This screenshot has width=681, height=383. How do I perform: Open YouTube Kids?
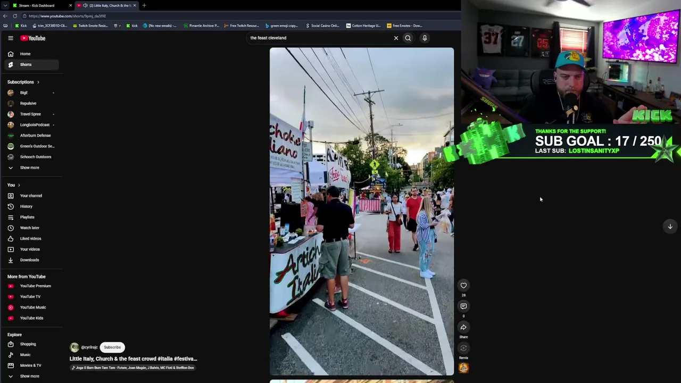[x=31, y=318]
